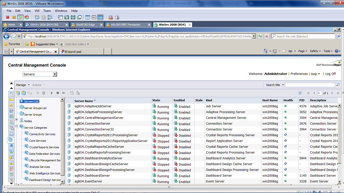The height and width of the screenshot is (193, 344).
Task: Click the Search title input field
Action: point(310,85)
